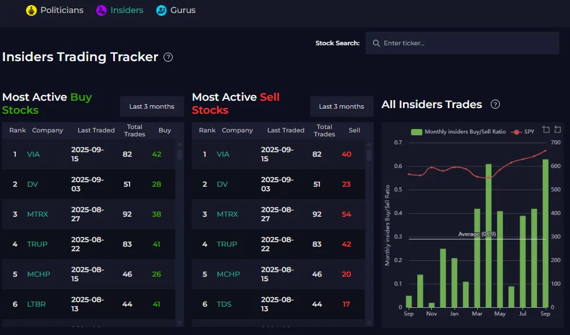Click Sell column header in Sell table
Image resolution: width=570 pixels, height=335 pixels.
(x=354, y=131)
